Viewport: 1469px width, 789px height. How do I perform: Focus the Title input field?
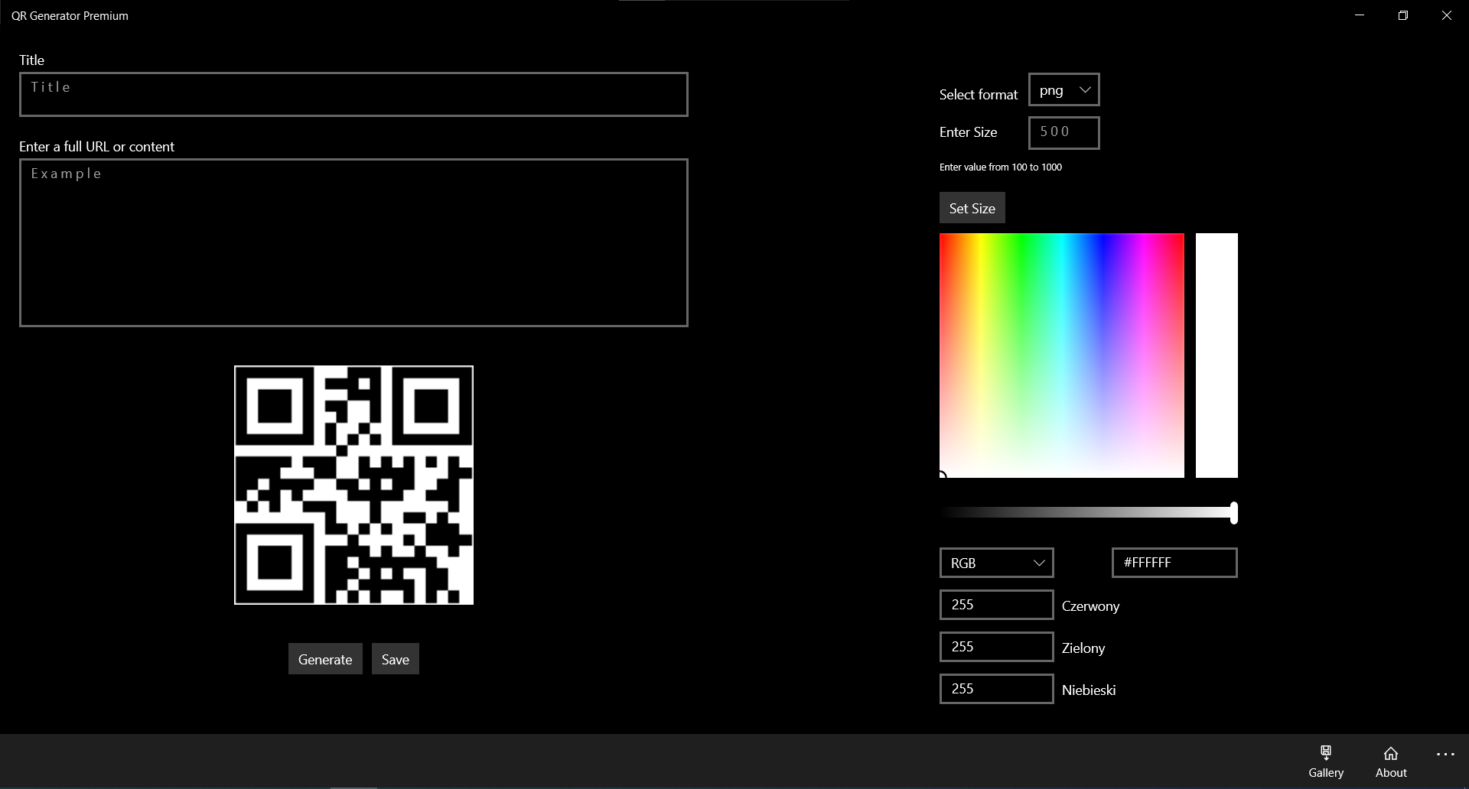click(x=353, y=94)
